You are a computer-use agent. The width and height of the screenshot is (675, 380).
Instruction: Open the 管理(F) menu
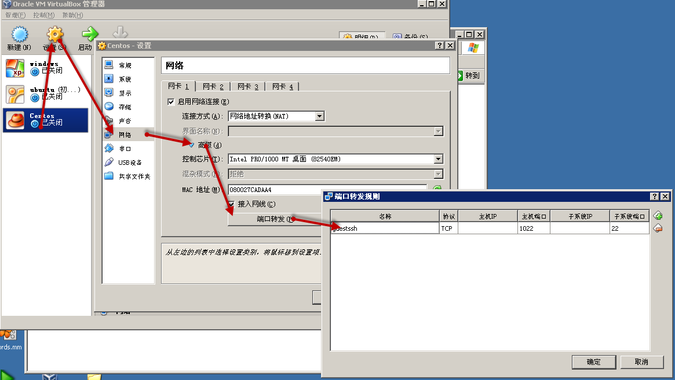pos(16,15)
